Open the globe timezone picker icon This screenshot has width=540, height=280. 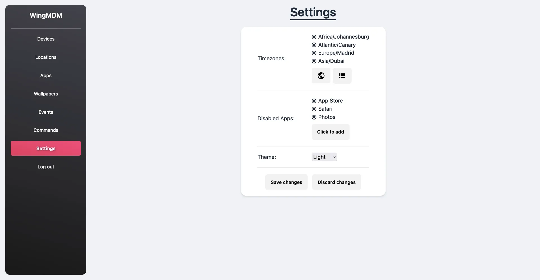pyautogui.click(x=321, y=75)
